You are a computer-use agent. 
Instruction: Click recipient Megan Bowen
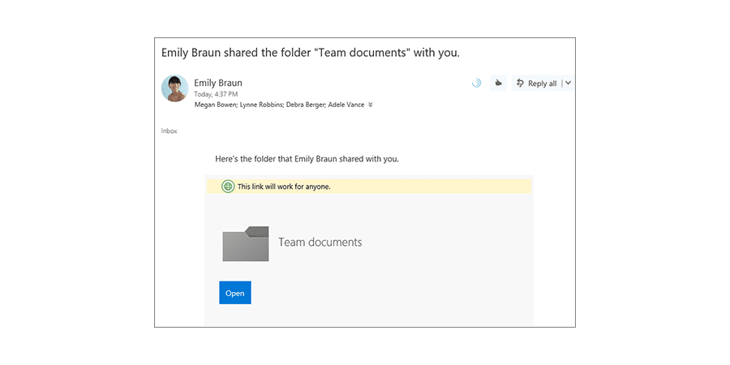[216, 105]
